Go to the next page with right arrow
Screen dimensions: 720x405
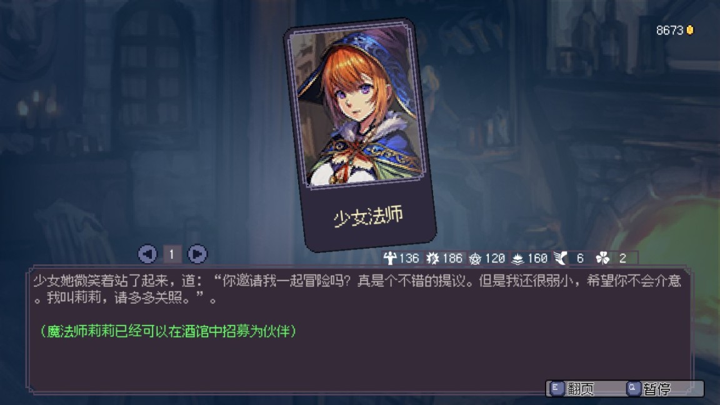pyautogui.click(x=197, y=254)
